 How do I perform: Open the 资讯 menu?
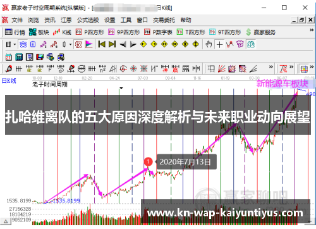point(50,20)
